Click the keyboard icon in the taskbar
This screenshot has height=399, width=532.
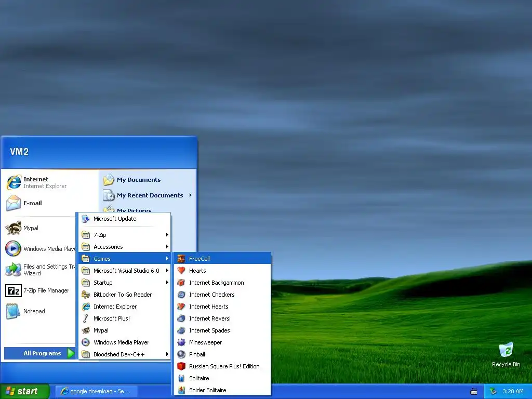click(474, 392)
